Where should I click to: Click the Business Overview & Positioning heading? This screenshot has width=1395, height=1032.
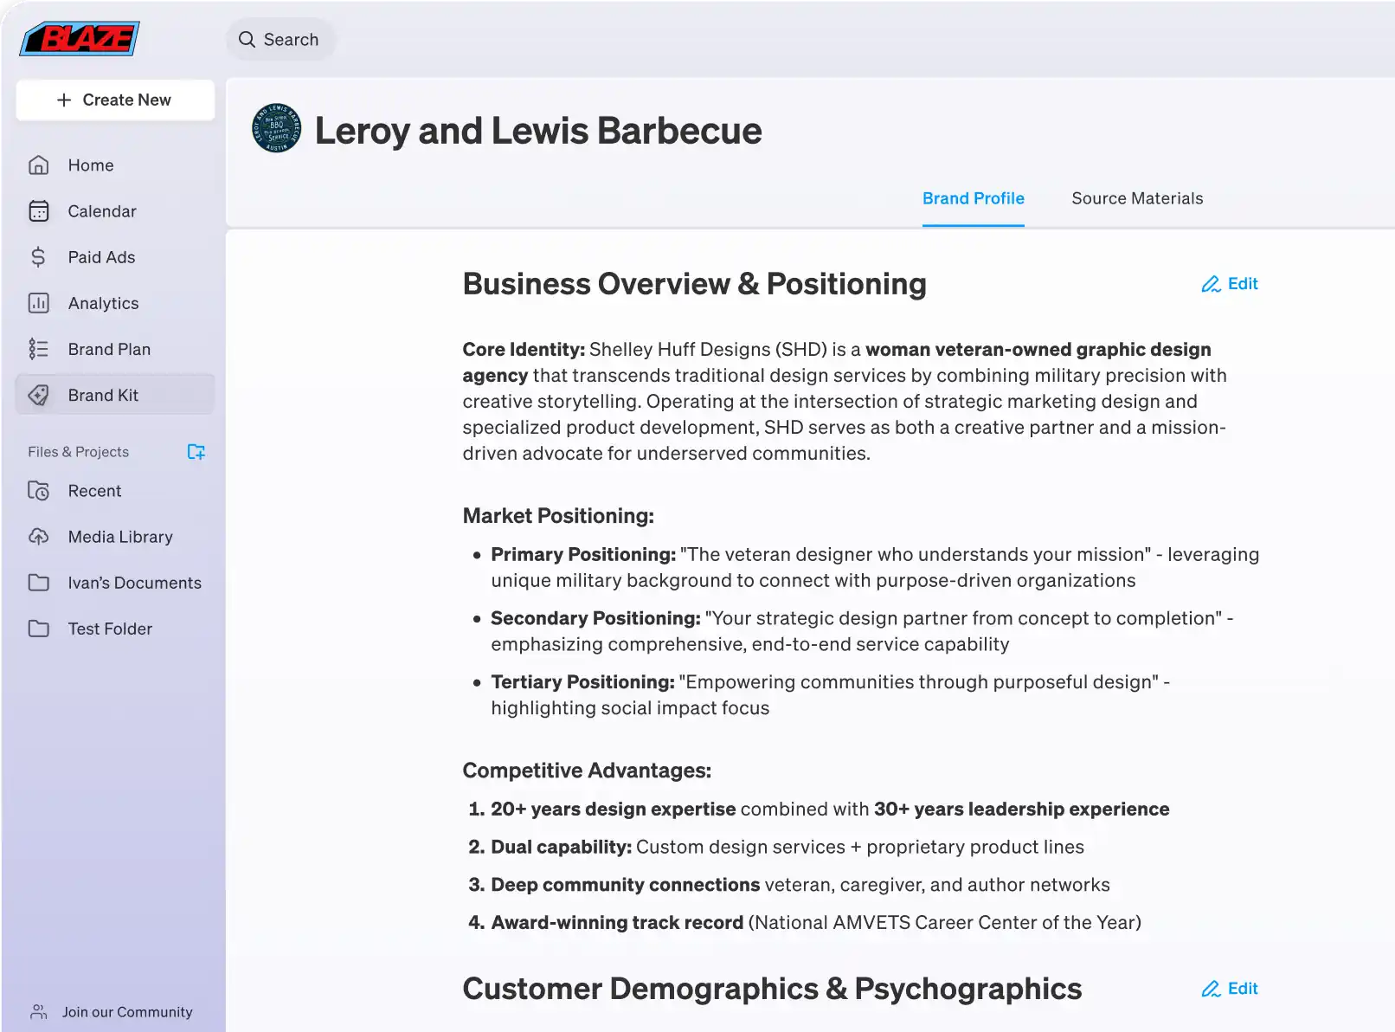tap(695, 284)
